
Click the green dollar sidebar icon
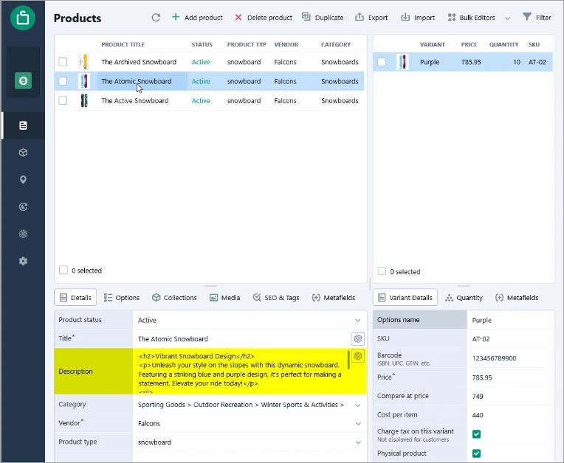pos(23,80)
